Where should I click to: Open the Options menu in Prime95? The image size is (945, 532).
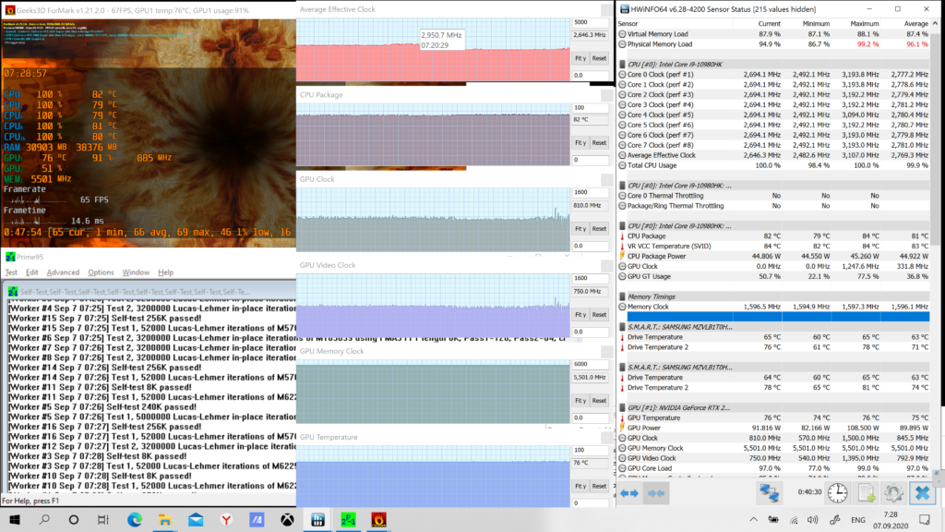pyautogui.click(x=101, y=272)
